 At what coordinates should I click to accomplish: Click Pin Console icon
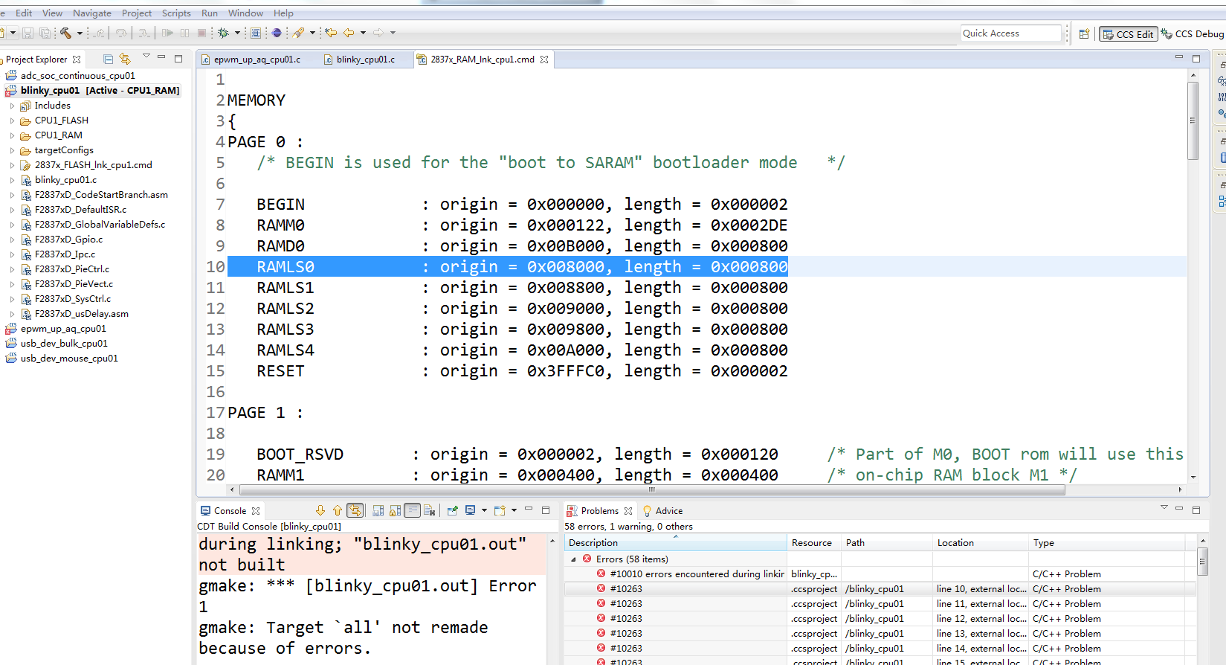[x=452, y=510]
